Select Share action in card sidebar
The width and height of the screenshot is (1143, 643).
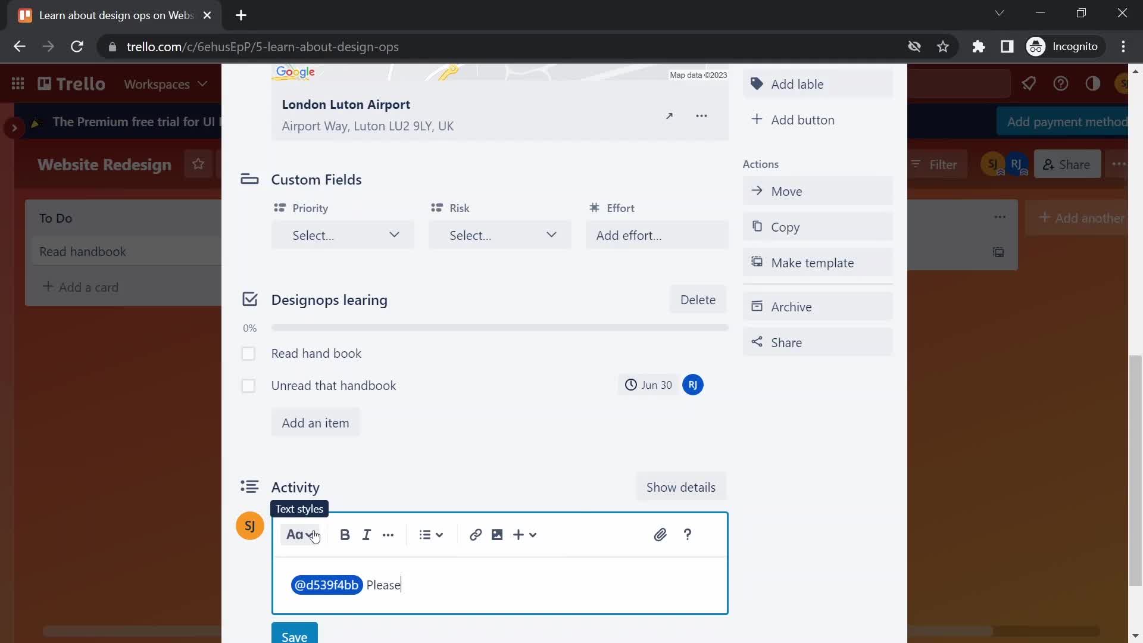point(818,342)
